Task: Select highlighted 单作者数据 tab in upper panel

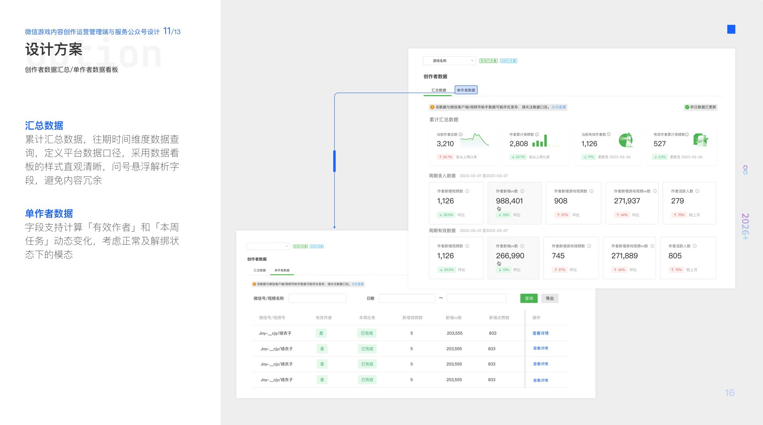Action: 466,90
